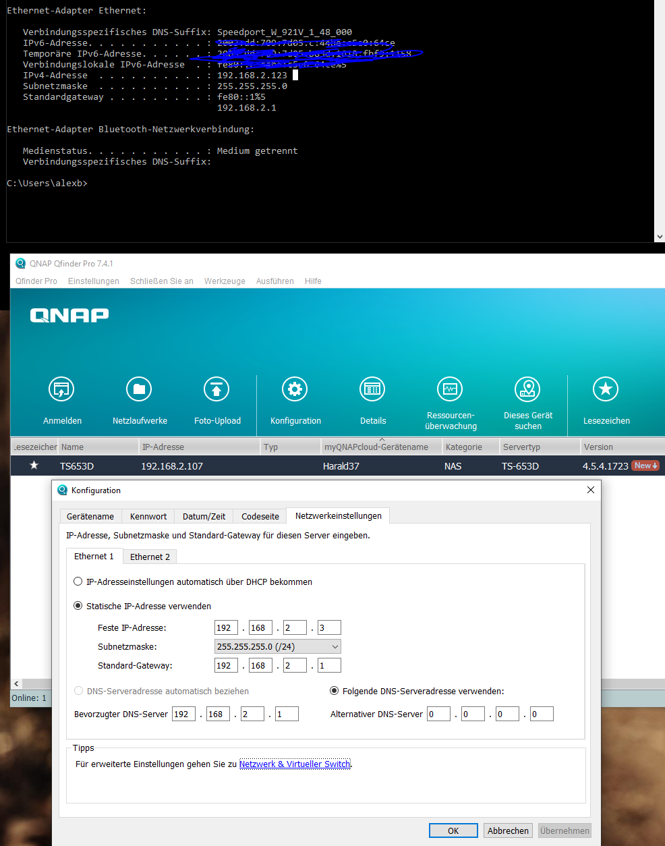The width and height of the screenshot is (665, 846).
Task: Sort by the myQNAPcloud-Gerätename column header
Action: (x=382, y=447)
